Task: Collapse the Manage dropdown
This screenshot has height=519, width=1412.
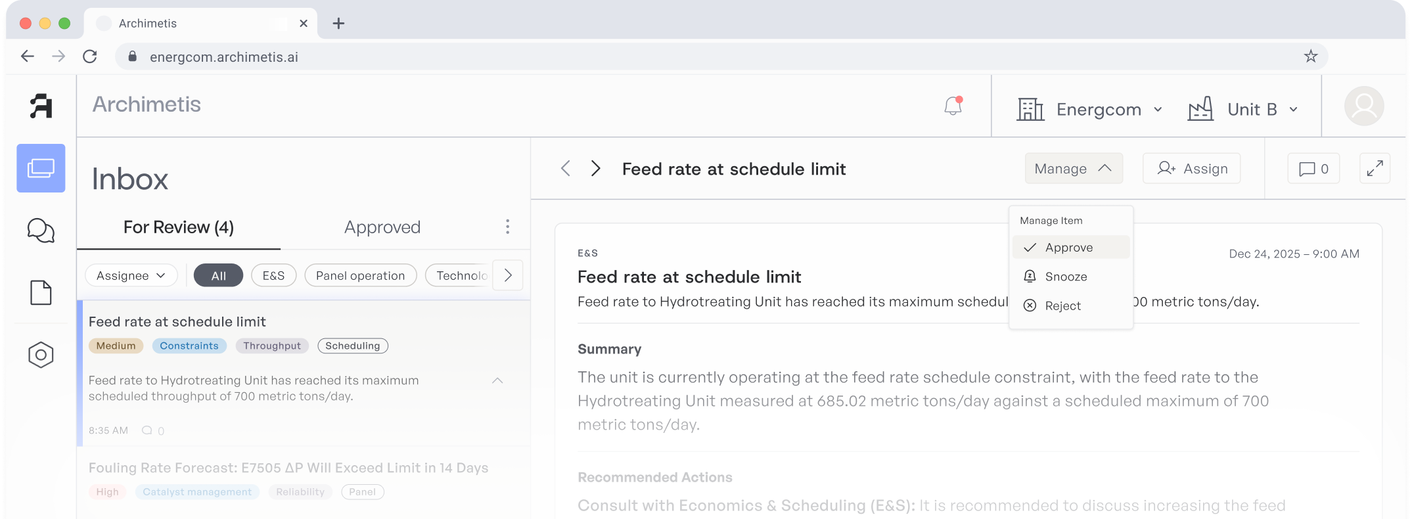Action: [1074, 168]
